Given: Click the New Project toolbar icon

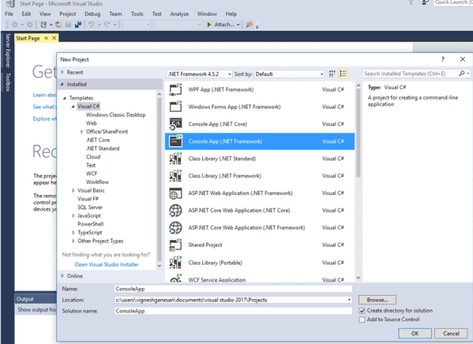Looking at the screenshot, I should [x=44, y=25].
